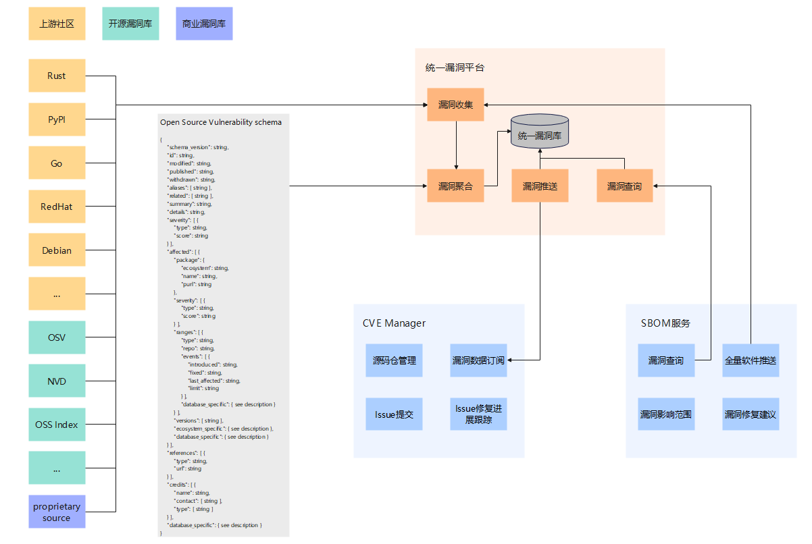
Task: Click the orange 上游社区 legend swatch
Action: 57,24
